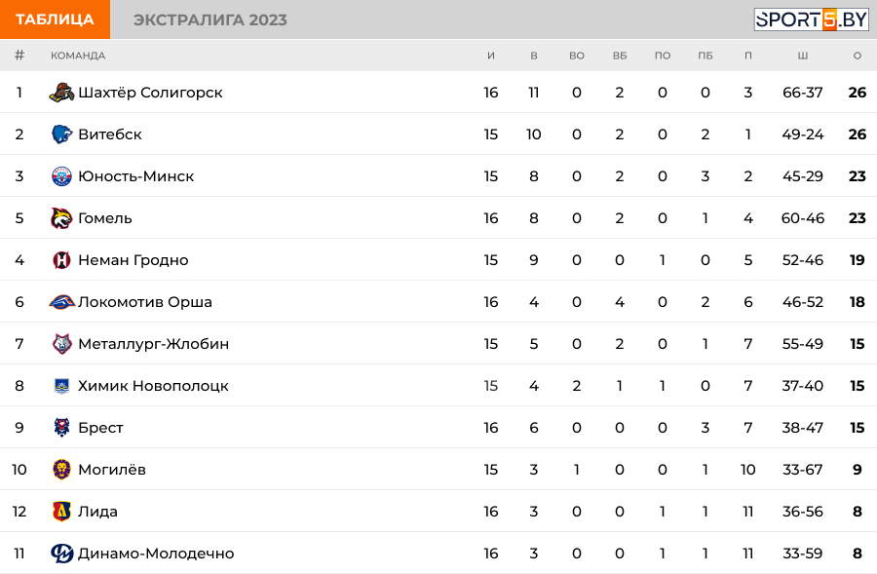Image resolution: width=877 pixels, height=574 pixels.
Task: Click the Лида team logo icon
Action: click(x=61, y=512)
